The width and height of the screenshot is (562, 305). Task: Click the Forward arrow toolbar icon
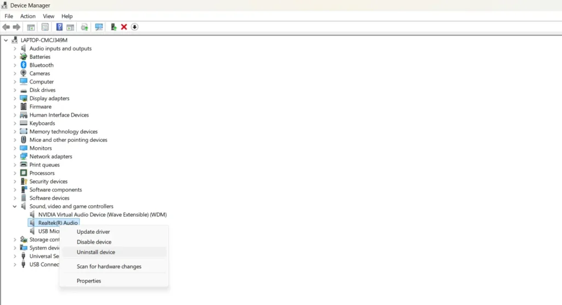pos(16,27)
